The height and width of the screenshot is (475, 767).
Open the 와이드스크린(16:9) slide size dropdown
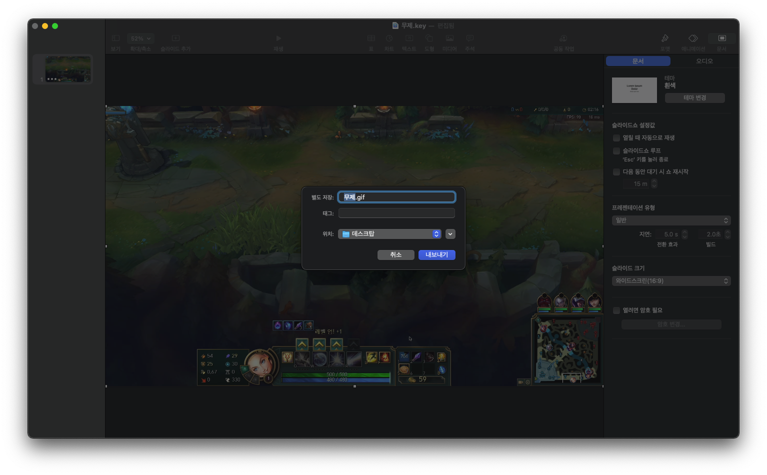[x=671, y=281]
